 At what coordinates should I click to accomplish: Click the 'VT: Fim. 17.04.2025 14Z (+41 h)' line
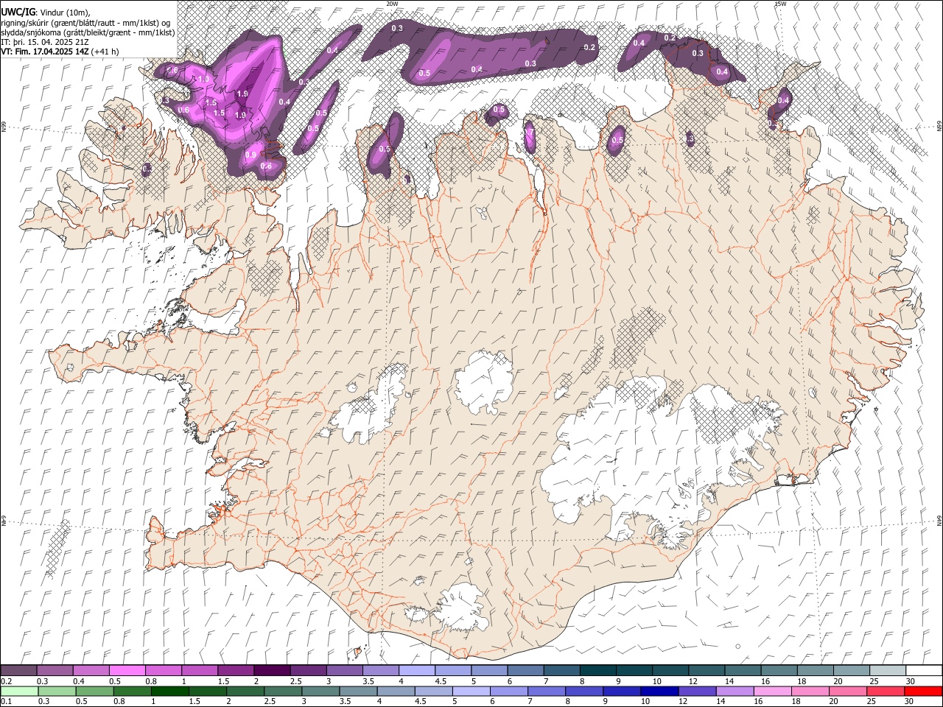click(x=60, y=52)
